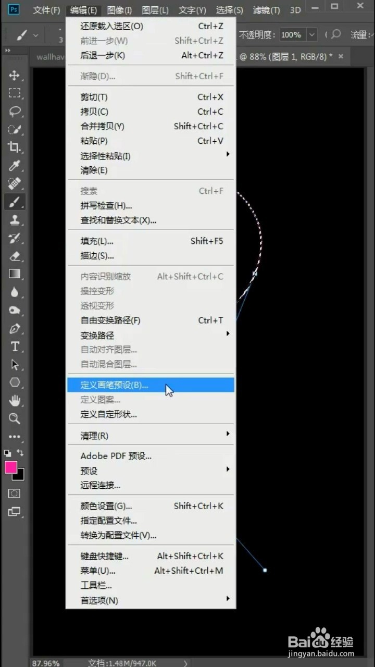Open foreground pink color swatch

coord(10,467)
